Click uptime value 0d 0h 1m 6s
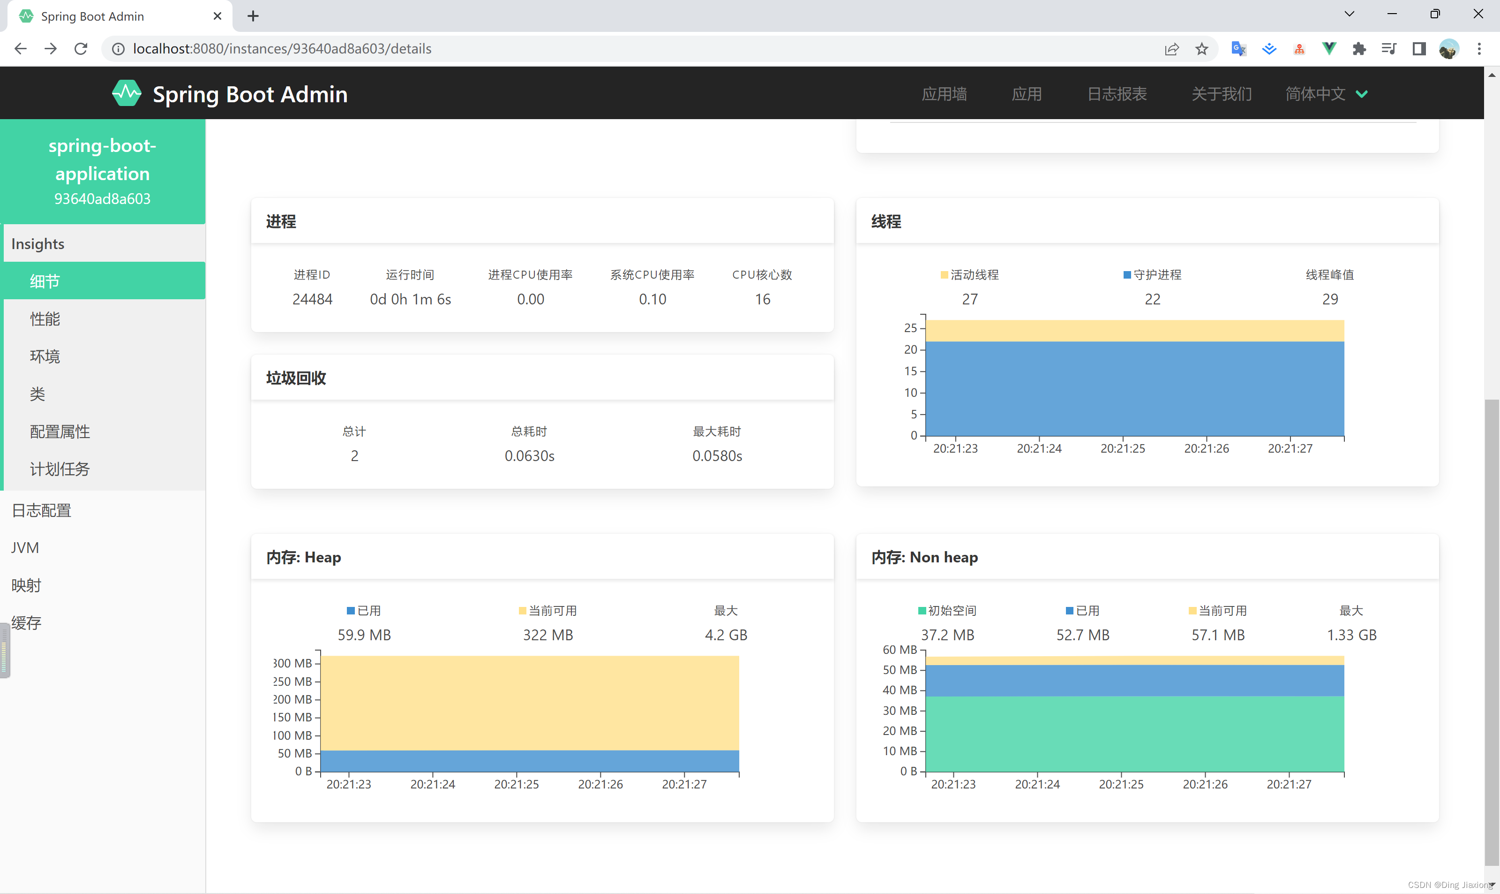Viewport: 1500px width, 894px height. (410, 299)
